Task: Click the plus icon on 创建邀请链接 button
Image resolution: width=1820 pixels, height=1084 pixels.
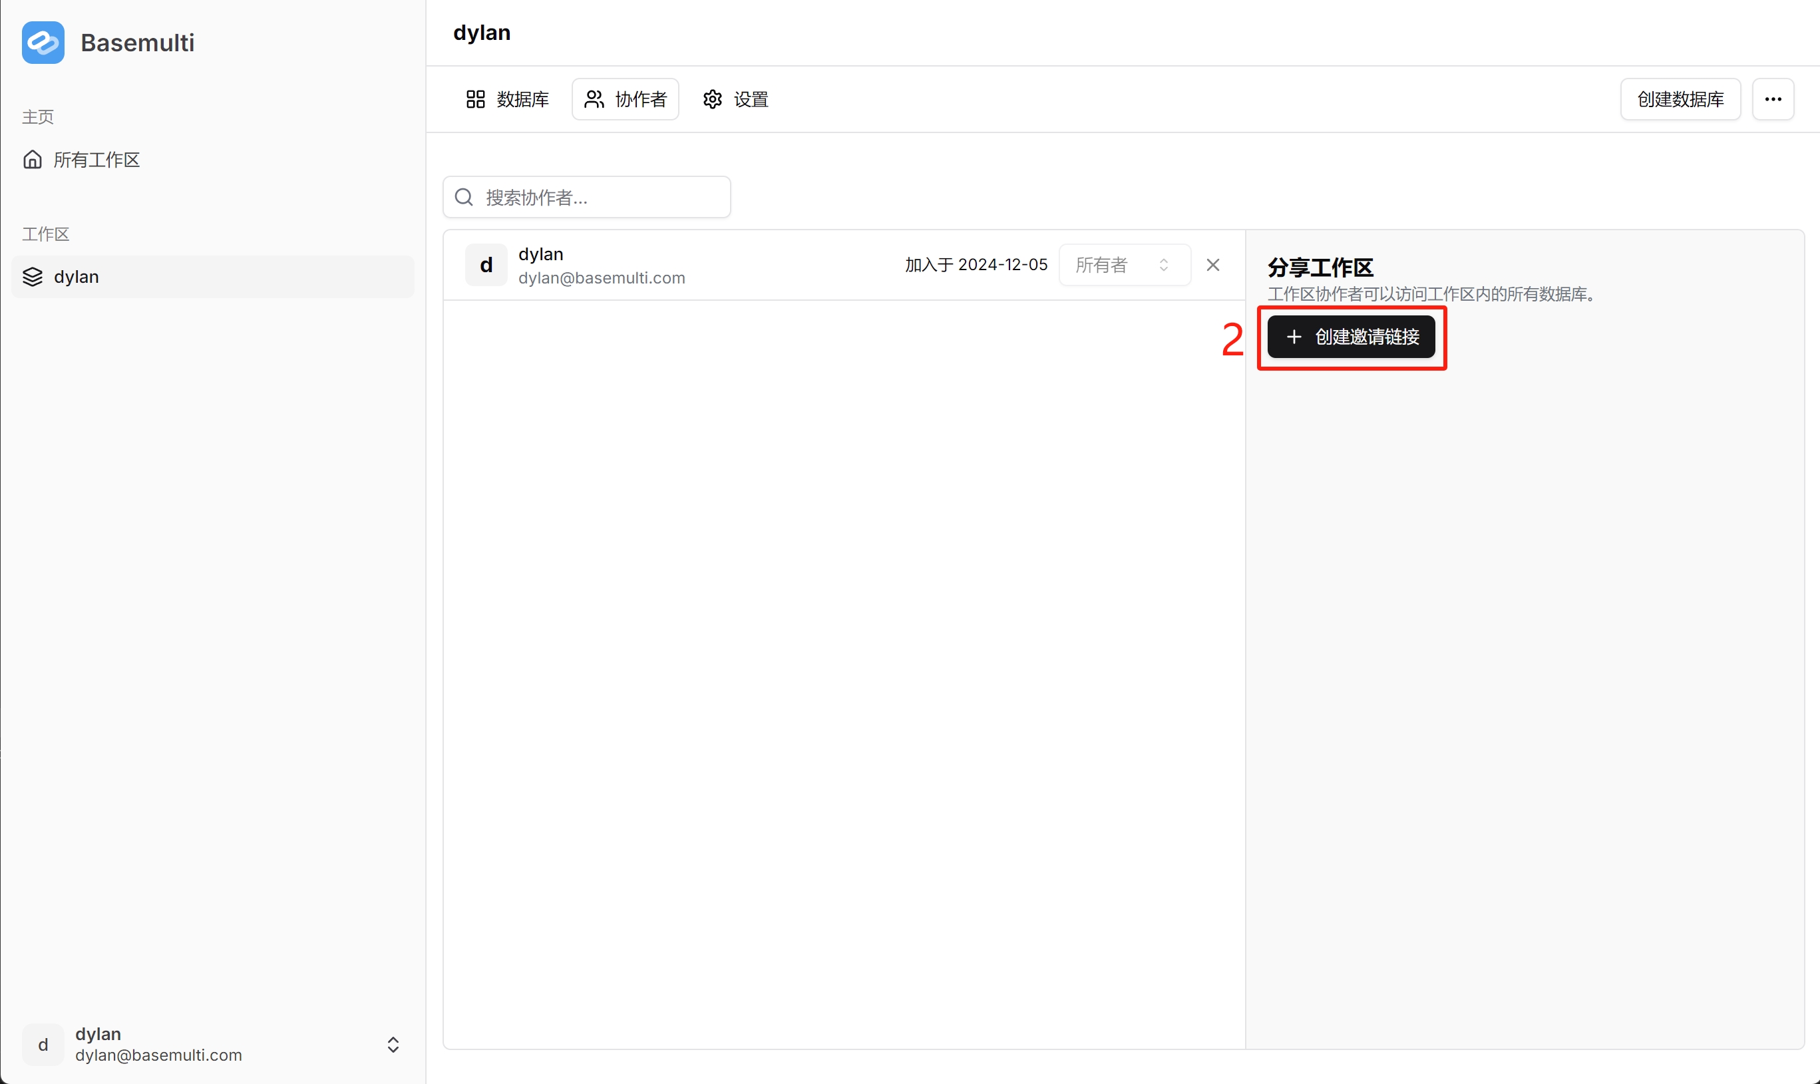Action: [1294, 337]
